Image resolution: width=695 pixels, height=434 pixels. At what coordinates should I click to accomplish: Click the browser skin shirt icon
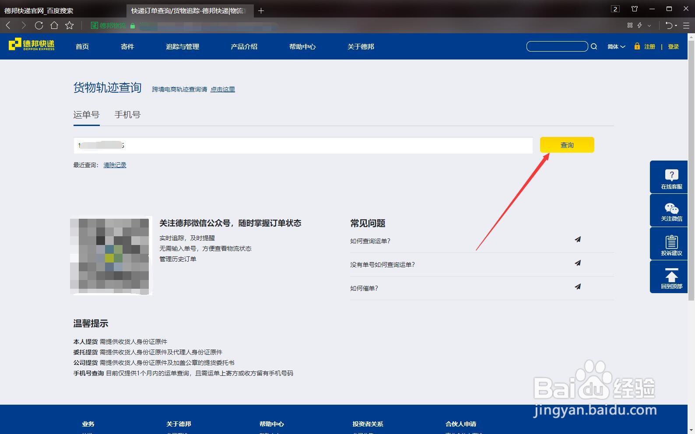pos(635,9)
